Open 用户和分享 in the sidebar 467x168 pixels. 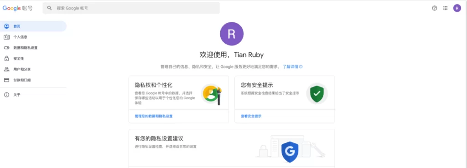pos(33,69)
